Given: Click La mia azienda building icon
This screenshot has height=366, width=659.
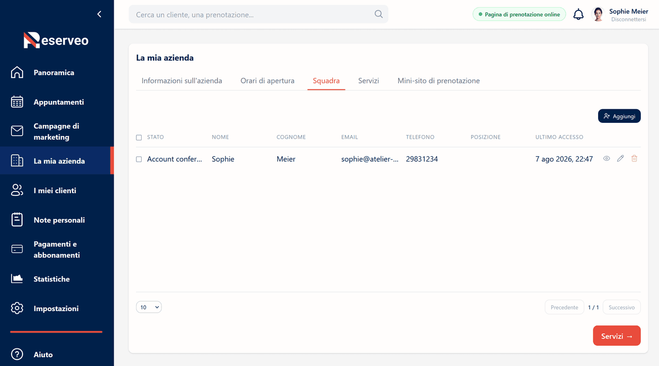Looking at the screenshot, I should (17, 161).
